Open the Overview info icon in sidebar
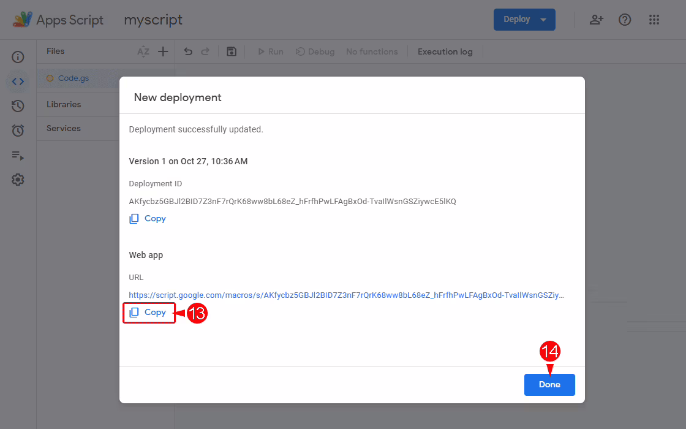The image size is (686, 429). (18, 57)
